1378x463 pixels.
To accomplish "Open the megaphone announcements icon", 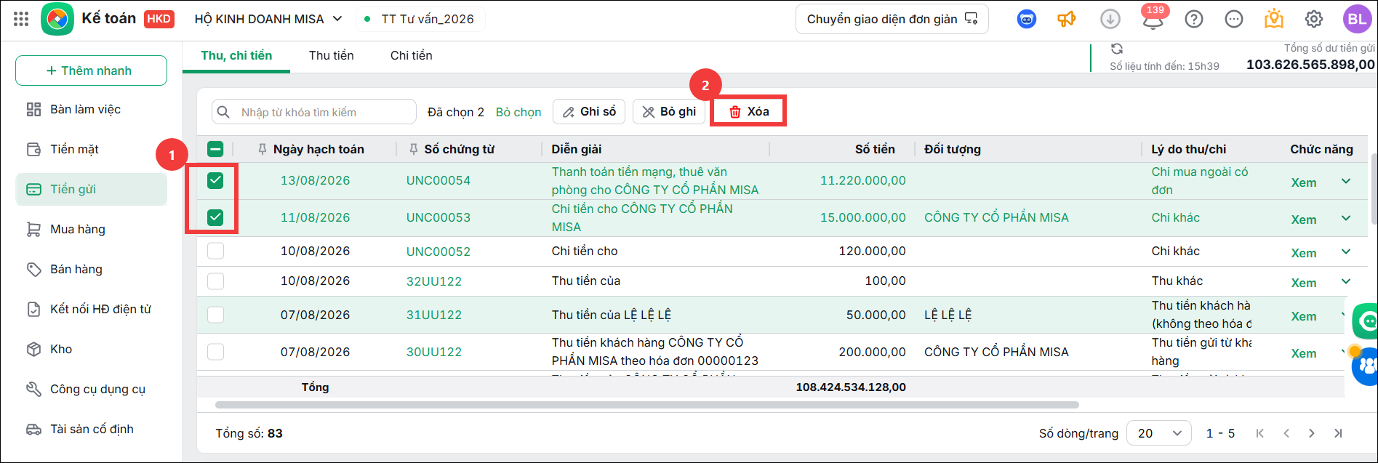I will coord(1067,19).
